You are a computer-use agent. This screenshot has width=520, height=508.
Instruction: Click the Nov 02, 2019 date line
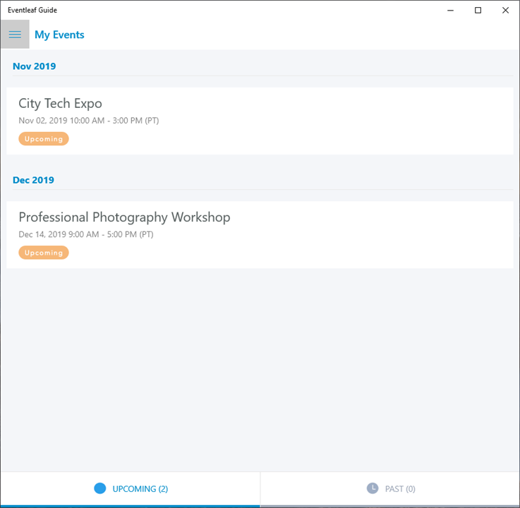tap(88, 121)
